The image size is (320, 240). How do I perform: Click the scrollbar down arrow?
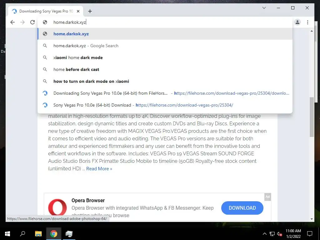click(312, 219)
